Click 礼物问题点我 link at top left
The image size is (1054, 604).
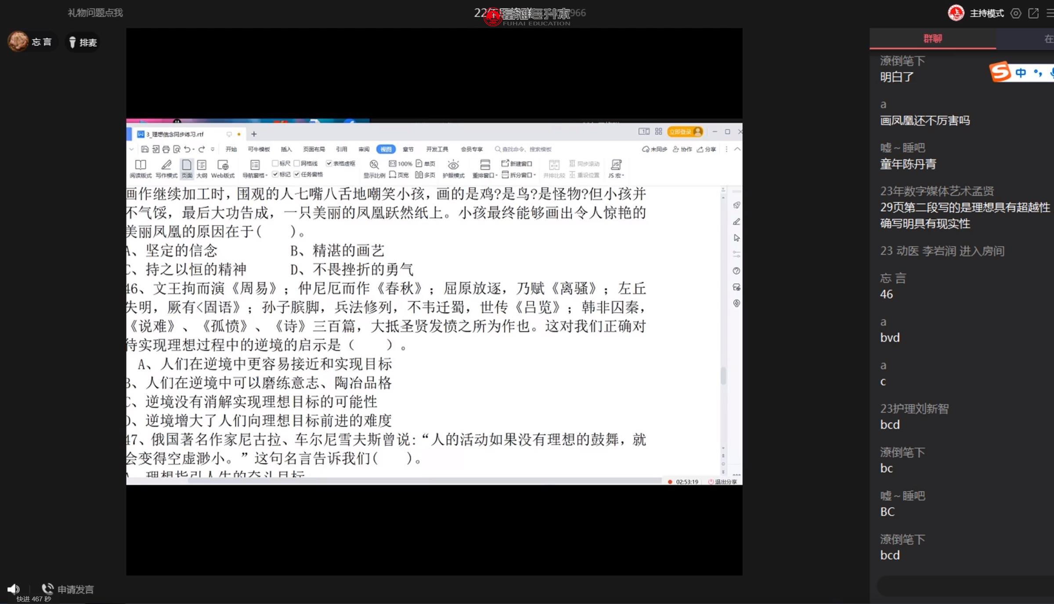[x=95, y=13]
